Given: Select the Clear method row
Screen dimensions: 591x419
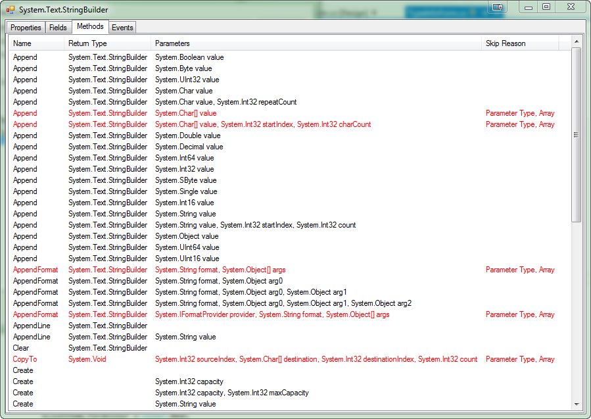Looking at the screenshot, I should point(290,348).
